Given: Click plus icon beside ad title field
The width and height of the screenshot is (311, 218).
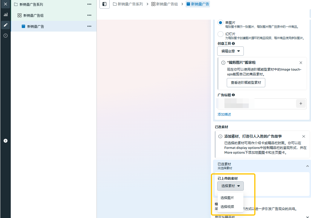Looking at the screenshot, I should [301, 104].
